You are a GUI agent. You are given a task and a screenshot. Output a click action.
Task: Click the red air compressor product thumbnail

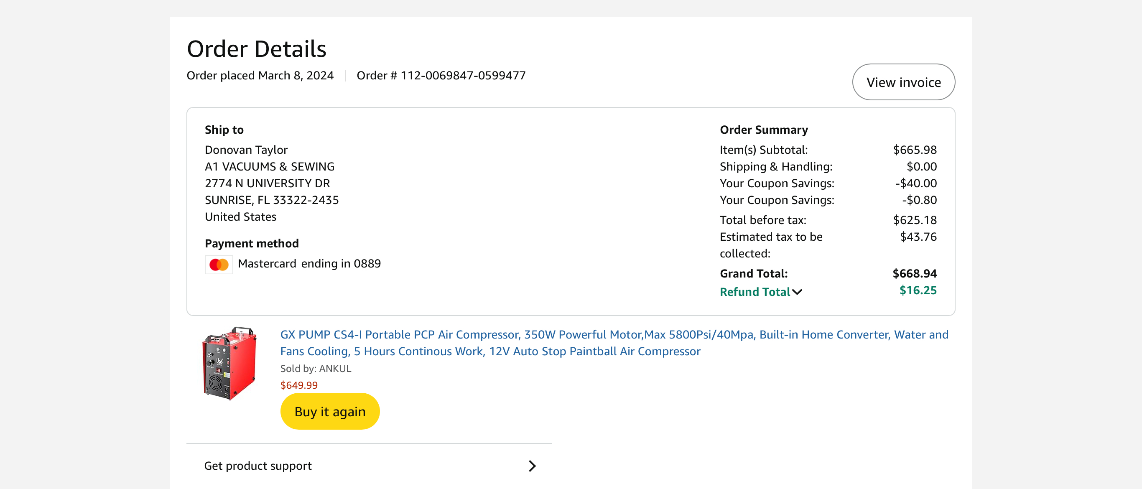[229, 363]
